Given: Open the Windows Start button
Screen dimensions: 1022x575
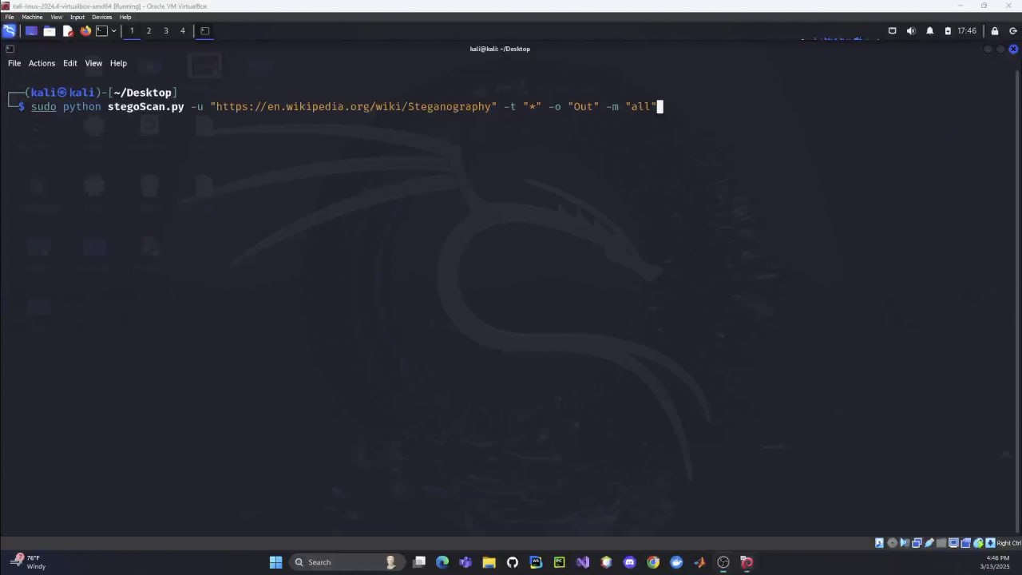Looking at the screenshot, I should point(275,562).
